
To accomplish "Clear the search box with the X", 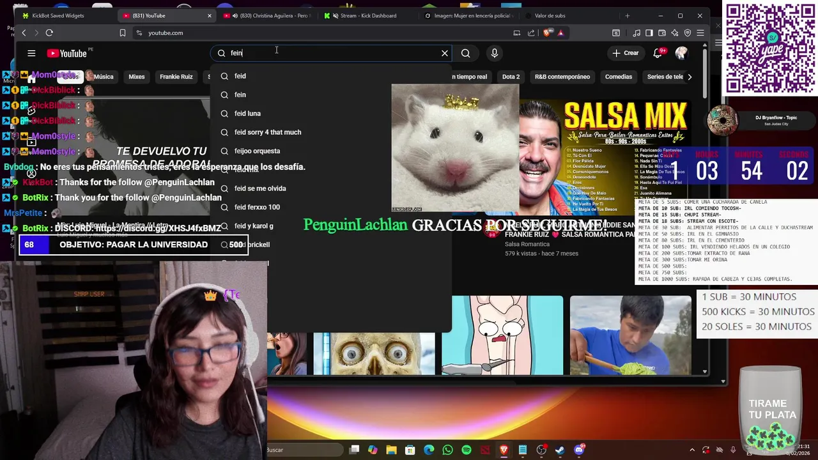I will (x=445, y=53).
